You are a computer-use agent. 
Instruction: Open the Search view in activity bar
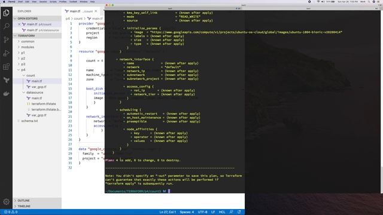click(7, 26)
